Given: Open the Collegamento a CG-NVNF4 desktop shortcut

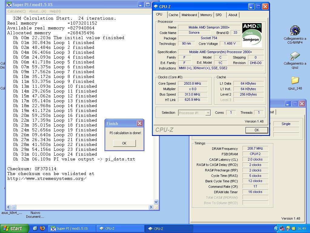Looking at the screenshot, I should tap(295, 35).
